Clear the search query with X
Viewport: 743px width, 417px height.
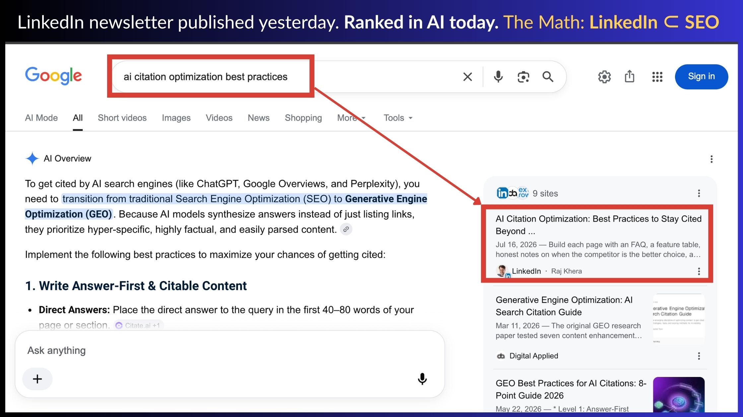pos(468,77)
